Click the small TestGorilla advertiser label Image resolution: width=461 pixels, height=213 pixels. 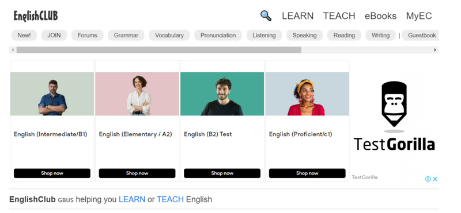365,177
